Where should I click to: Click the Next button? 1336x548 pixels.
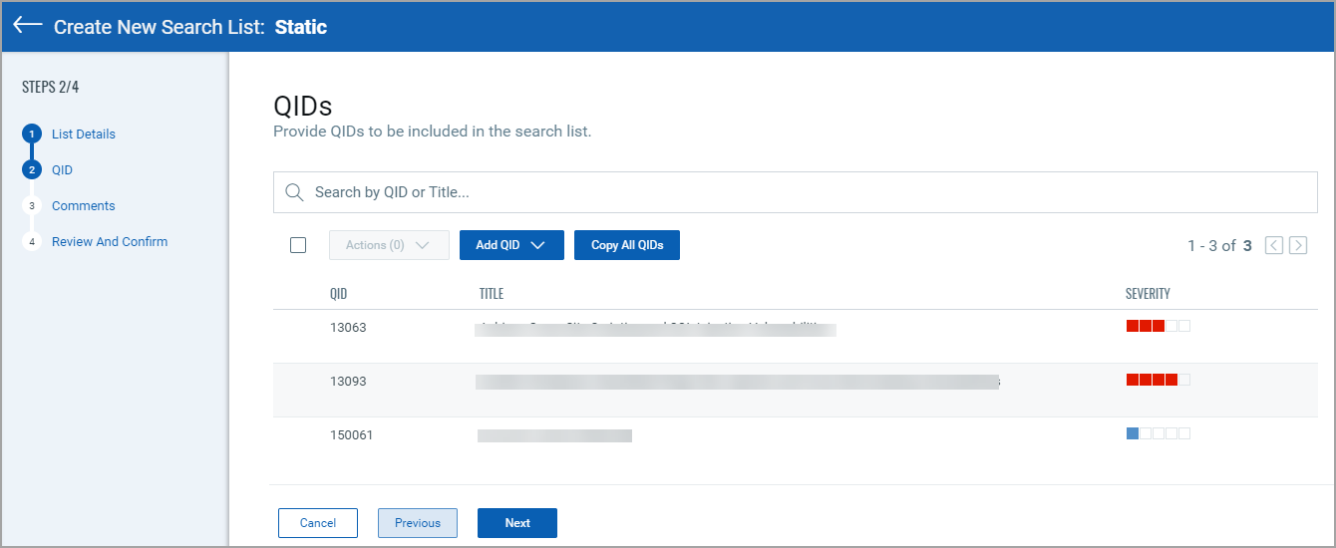pyautogui.click(x=517, y=523)
